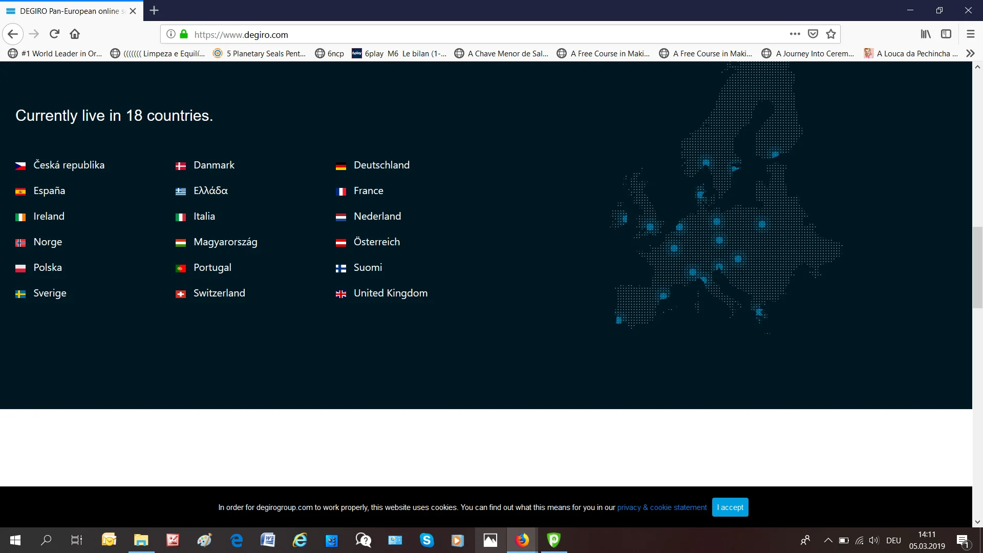The width and height of the screenshot is (983, 553).
Task: Open the site information icon in address bar
Action: pyautogui.click(x=171, y=34)
